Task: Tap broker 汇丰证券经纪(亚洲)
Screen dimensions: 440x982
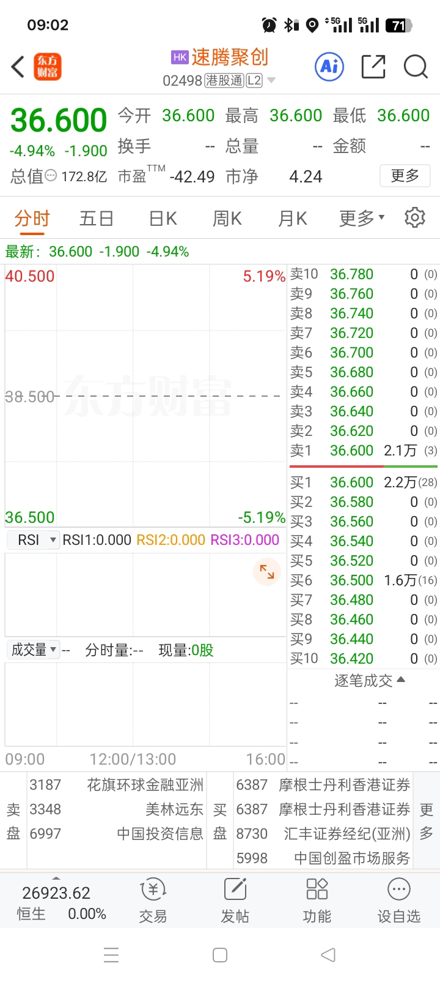Action: pos(347,834)
